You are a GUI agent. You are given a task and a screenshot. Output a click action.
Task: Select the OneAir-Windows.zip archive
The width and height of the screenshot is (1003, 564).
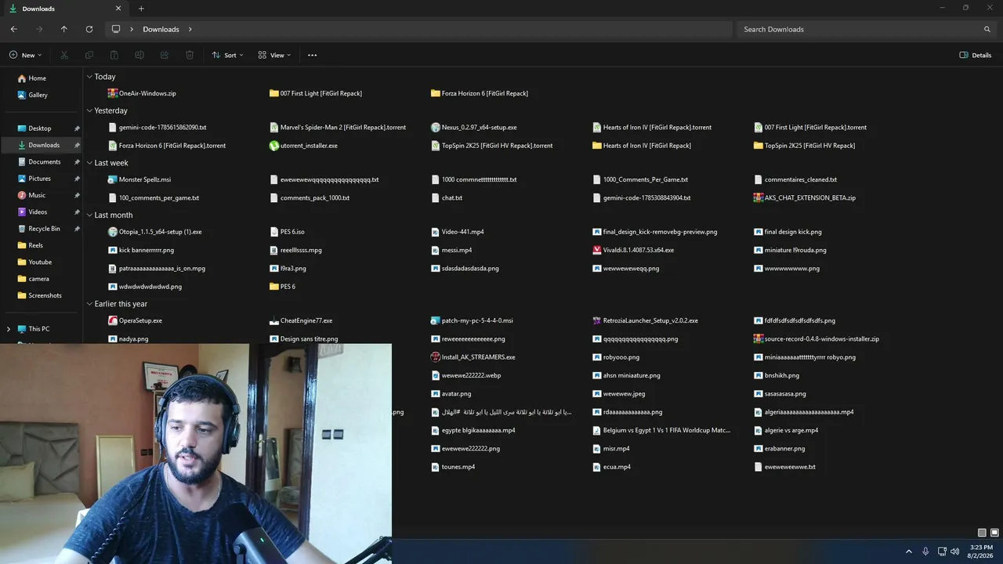[x=142, y=93]
